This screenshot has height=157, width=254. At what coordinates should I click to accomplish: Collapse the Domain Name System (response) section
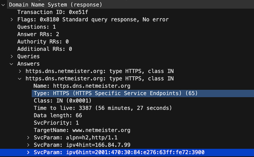pos(3,5)
